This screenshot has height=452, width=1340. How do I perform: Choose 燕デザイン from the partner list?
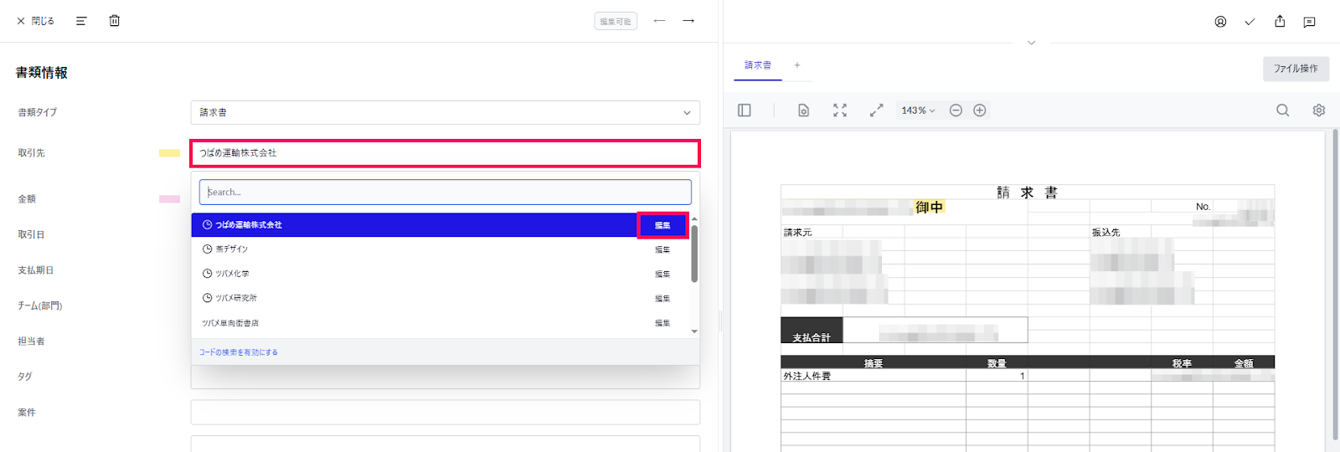[415, 249]
